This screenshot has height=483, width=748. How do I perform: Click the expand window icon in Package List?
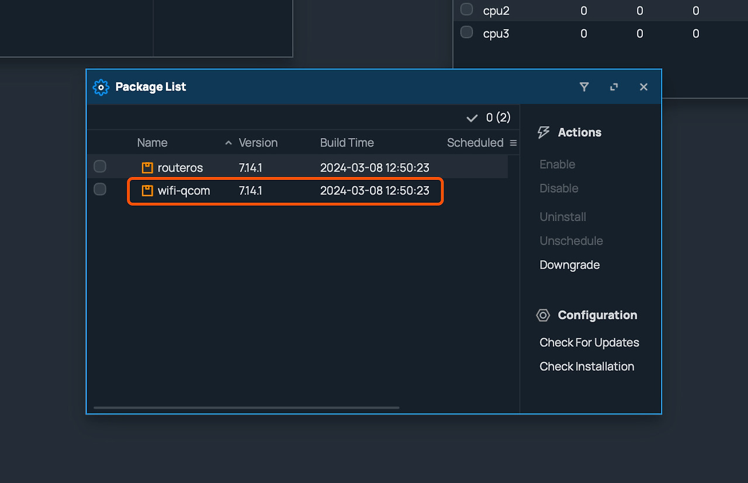pyautogui.click(x=614, y=87)
